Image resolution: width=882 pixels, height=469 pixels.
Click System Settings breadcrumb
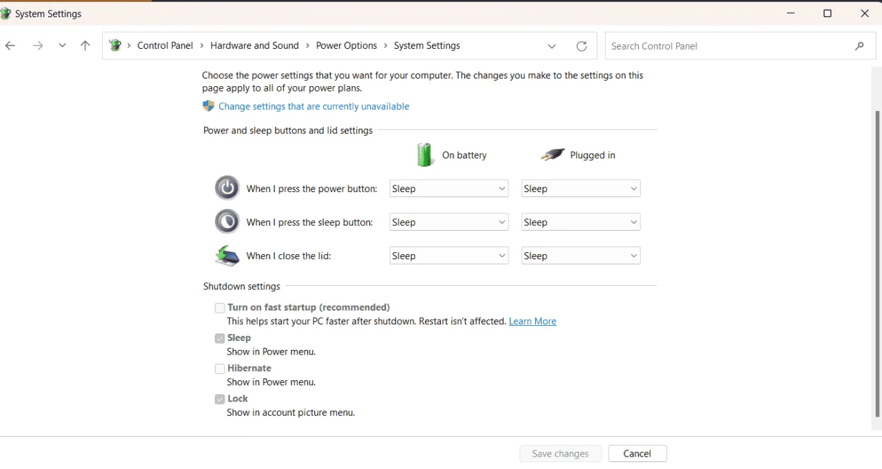coord(427,45)
